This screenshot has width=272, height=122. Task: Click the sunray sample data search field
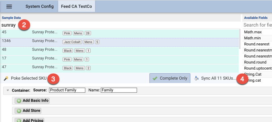pos(120,25)
